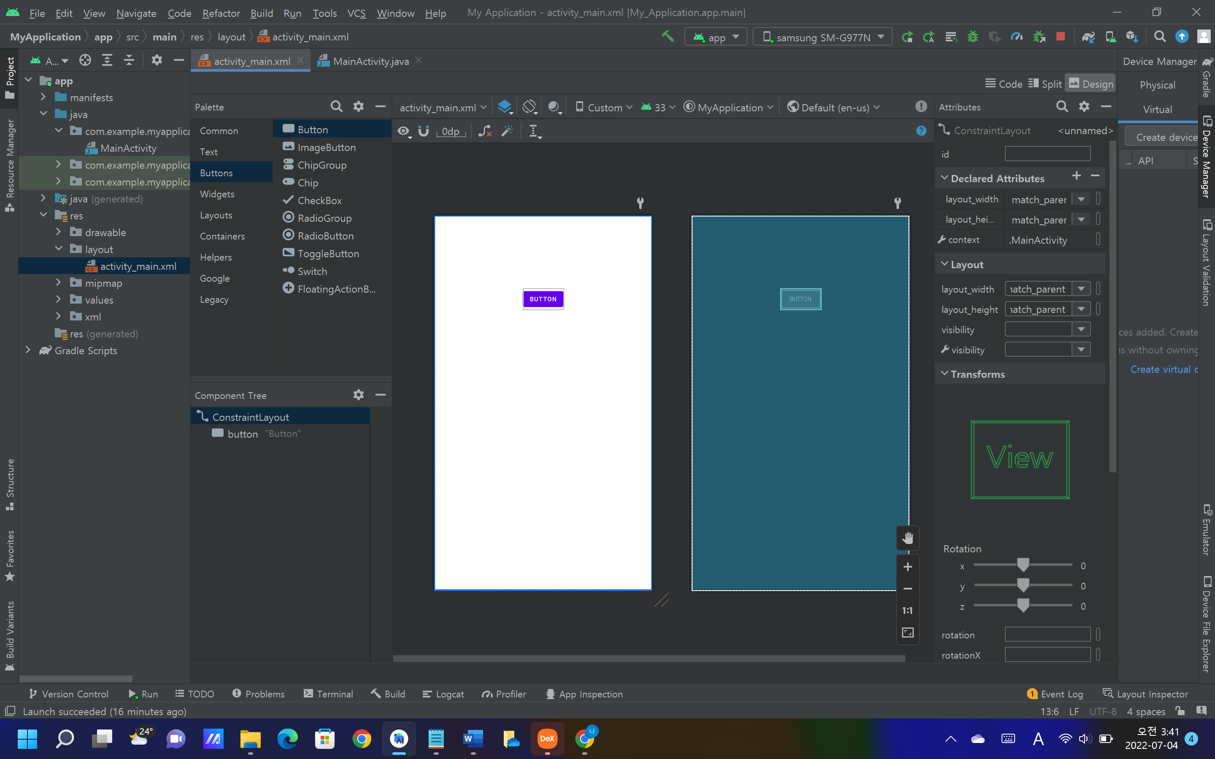Adjust the Rotation x slider handle

click(x=1023, y=565)
